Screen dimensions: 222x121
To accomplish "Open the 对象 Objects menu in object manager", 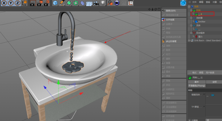I will pyautogui.click(x=215, y=2).
